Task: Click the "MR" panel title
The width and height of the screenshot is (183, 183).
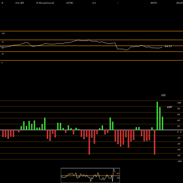Action: [x=163, y=95]
